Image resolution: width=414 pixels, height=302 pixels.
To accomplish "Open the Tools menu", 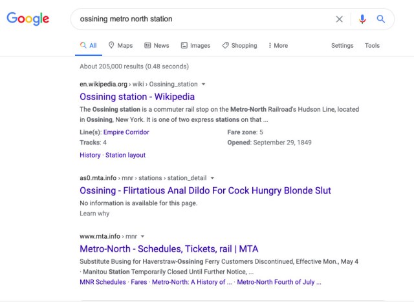I will [372, 45].
